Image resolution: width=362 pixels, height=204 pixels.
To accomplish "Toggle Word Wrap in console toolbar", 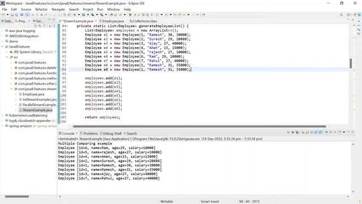I will point(312,132).
